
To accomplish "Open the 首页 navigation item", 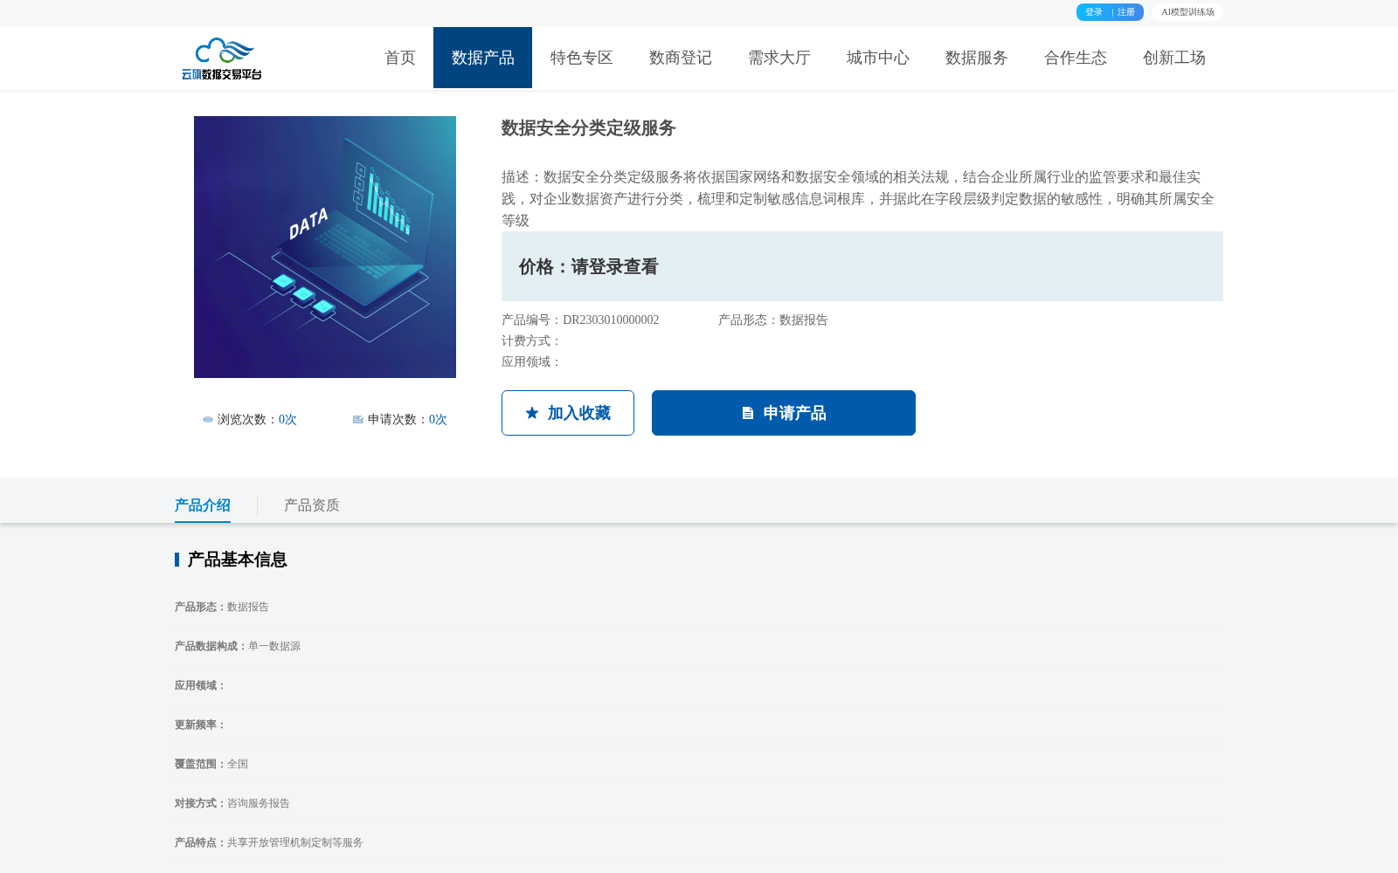I will click(x=400, y=58).
